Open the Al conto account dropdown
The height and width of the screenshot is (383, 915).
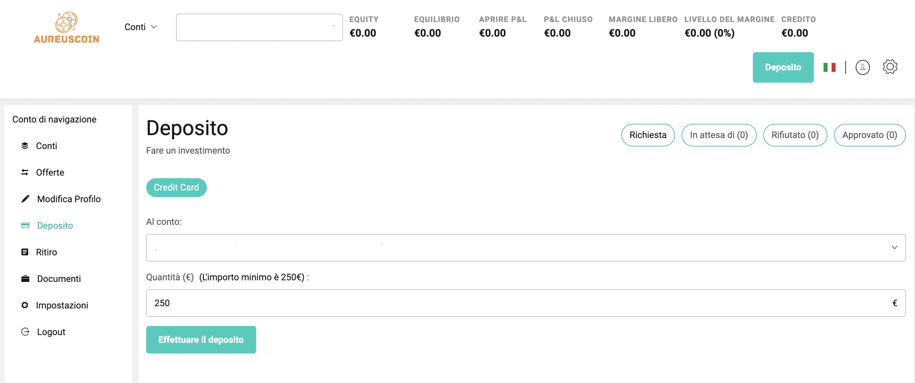pyautogui.click(x=525, y=248)
